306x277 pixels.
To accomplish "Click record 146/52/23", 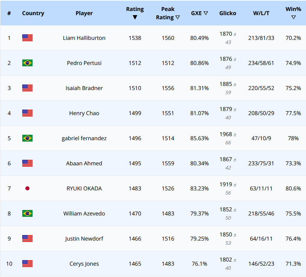I will point(261,264).
